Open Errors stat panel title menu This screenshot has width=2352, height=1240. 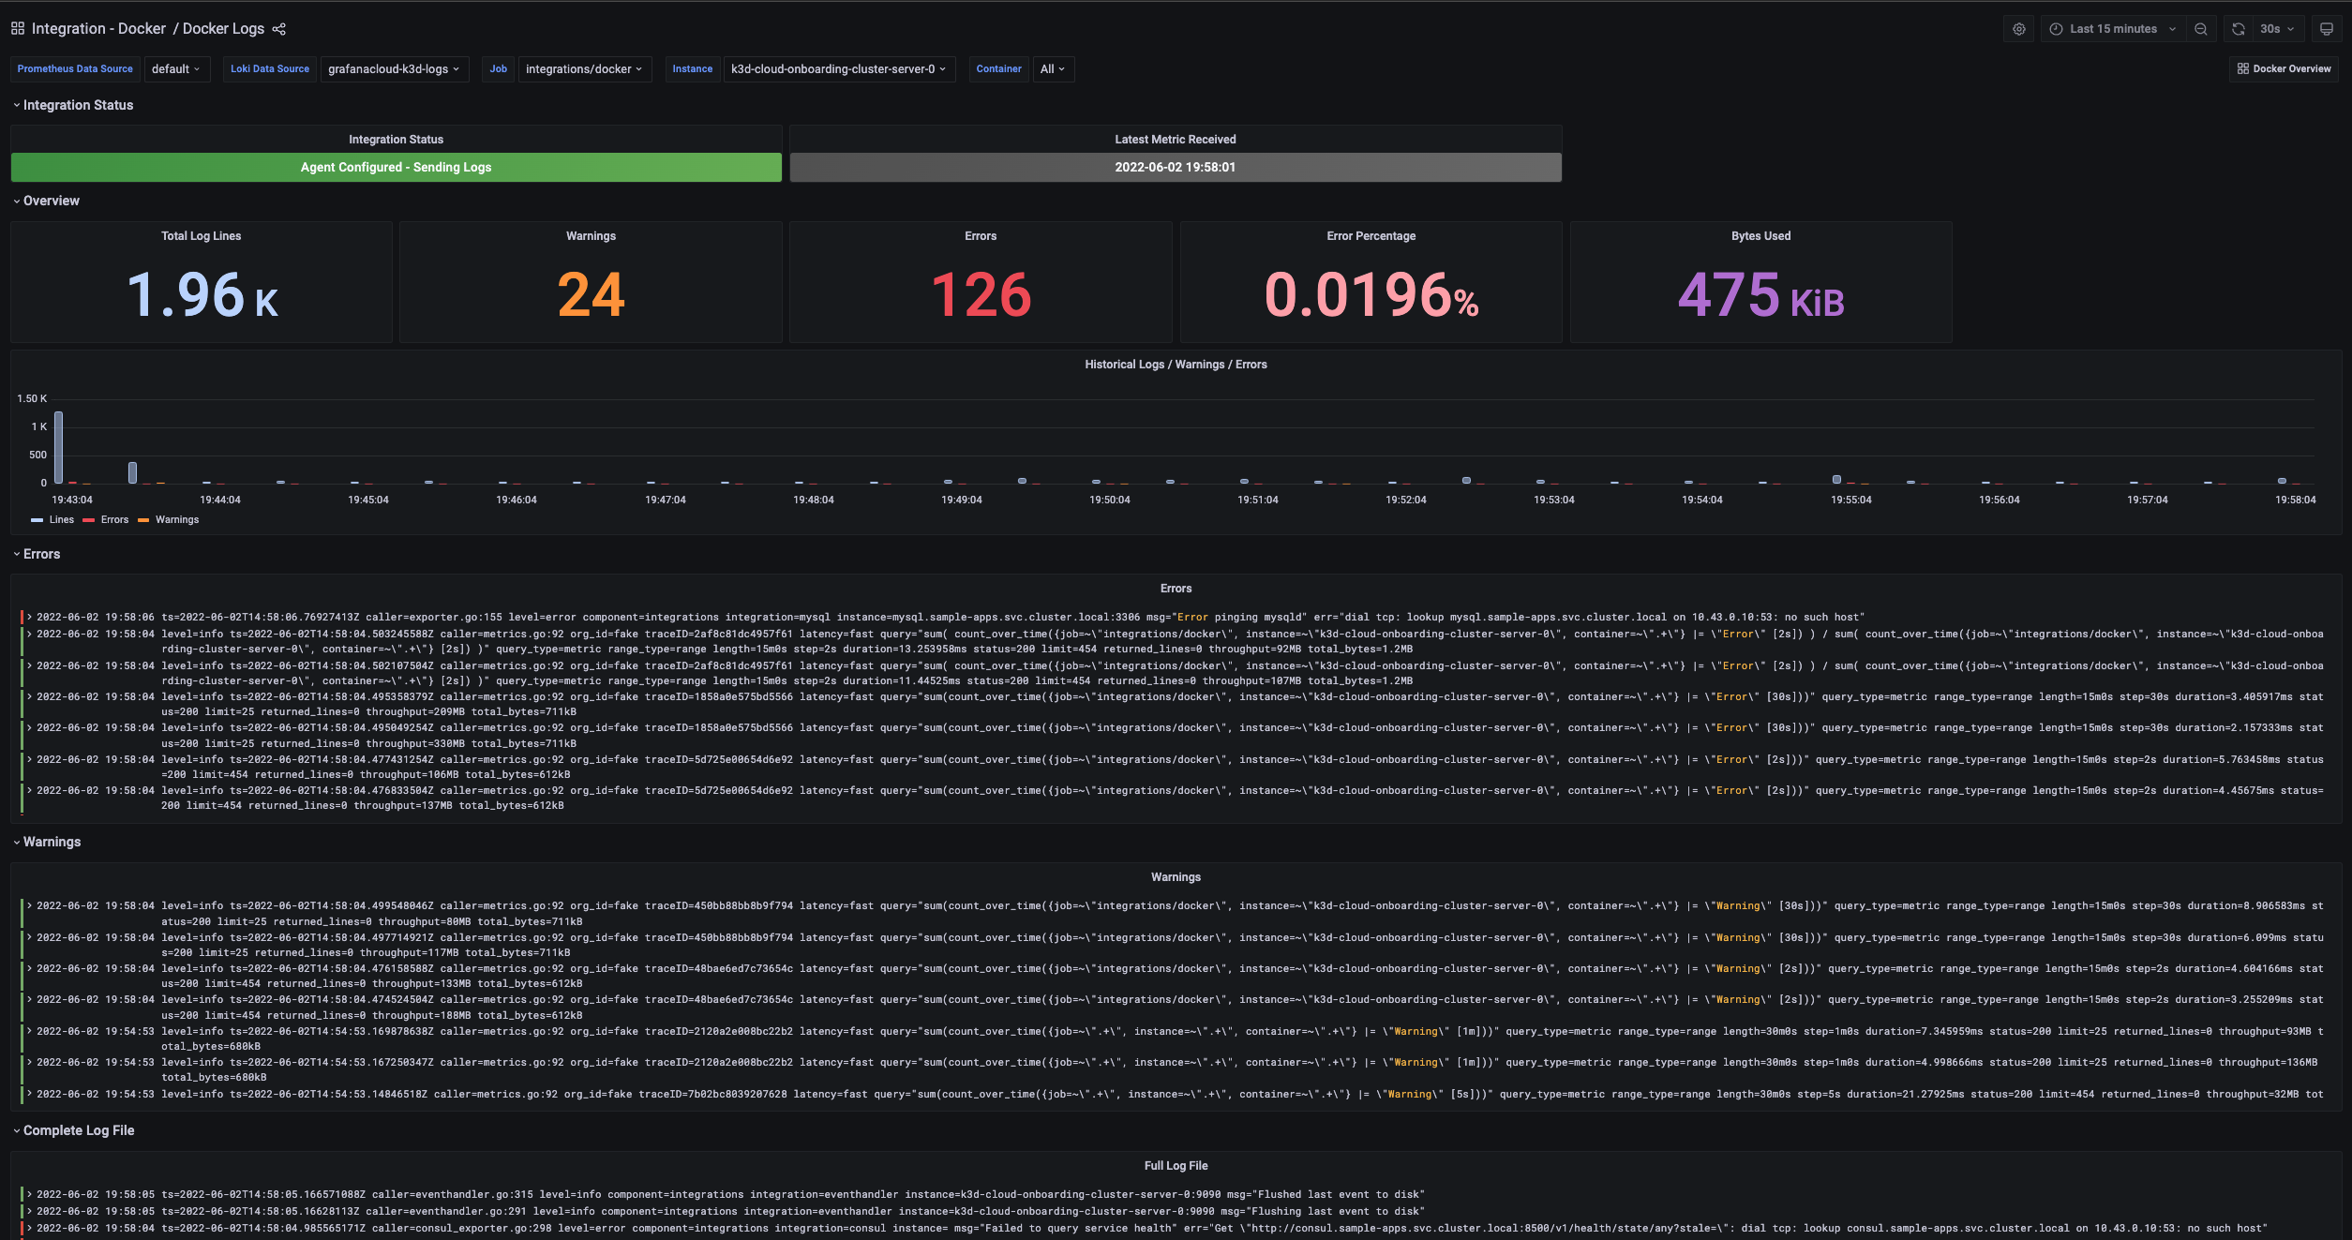click(x=981, y=236)
